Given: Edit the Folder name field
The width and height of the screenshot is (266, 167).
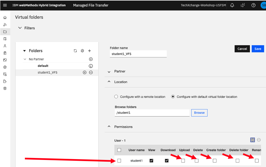Looking at the screenshot, I should coord(138,54).
